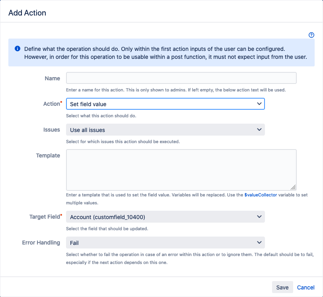Click the Define what the operation banner text

click(165, 53)
